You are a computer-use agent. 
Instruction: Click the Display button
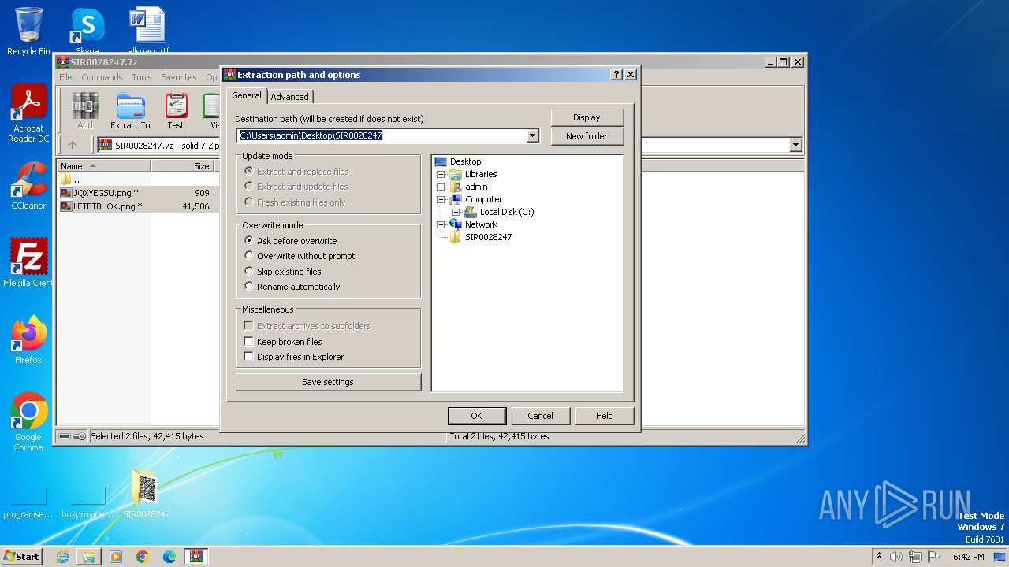[x=586, y=117]
